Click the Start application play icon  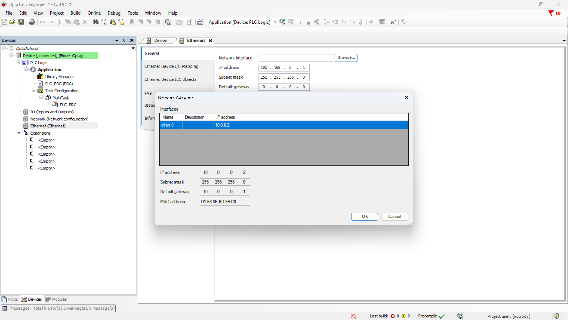tap(300, 23)
